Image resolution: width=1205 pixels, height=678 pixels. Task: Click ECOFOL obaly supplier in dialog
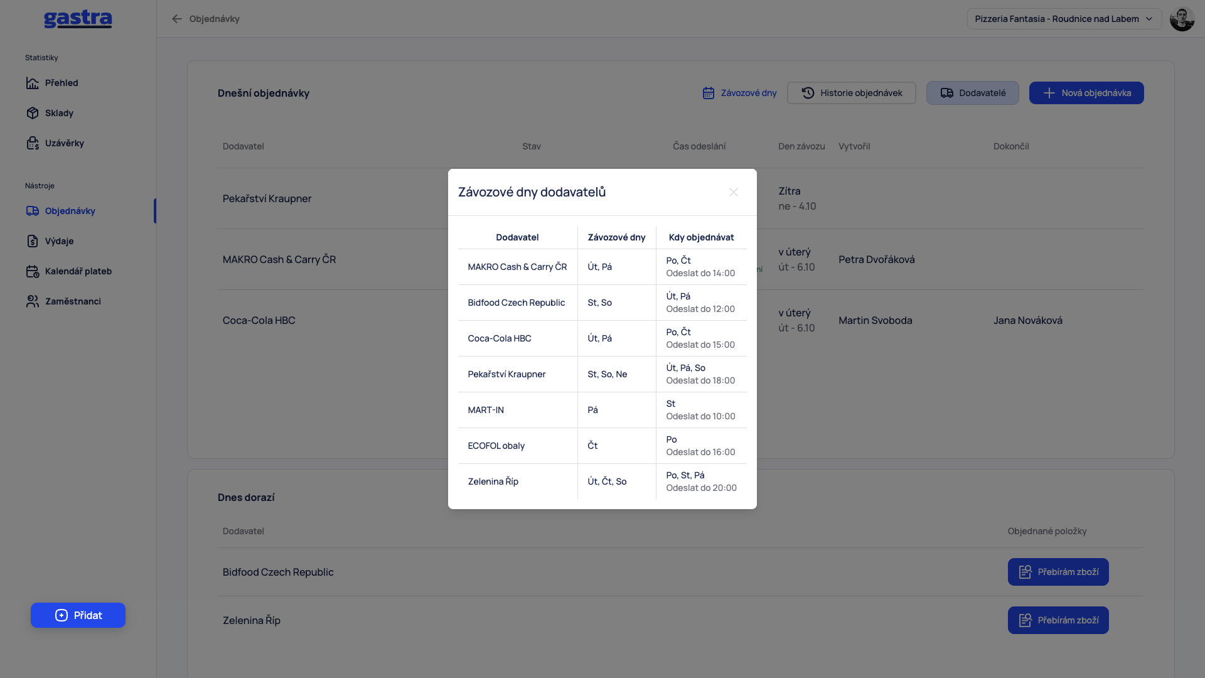[x=496, y=446]
